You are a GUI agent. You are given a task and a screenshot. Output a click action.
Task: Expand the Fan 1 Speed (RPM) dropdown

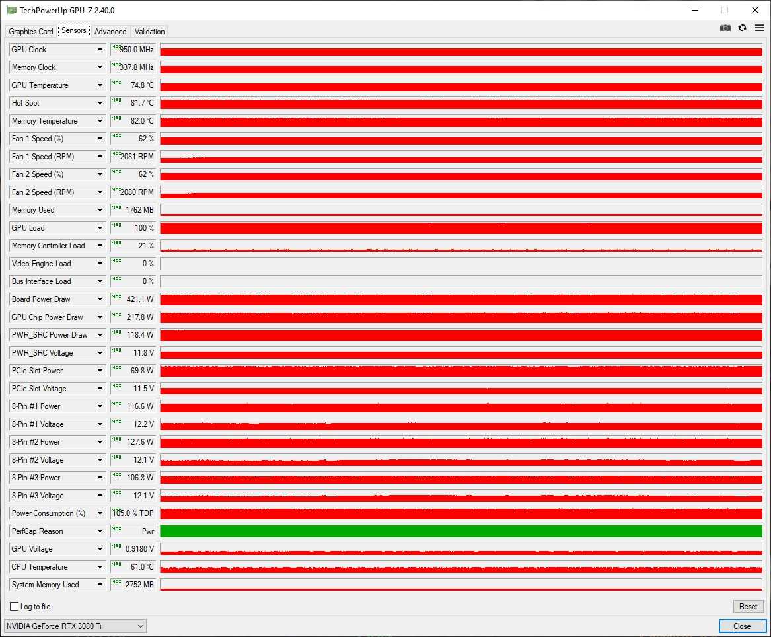100,157
